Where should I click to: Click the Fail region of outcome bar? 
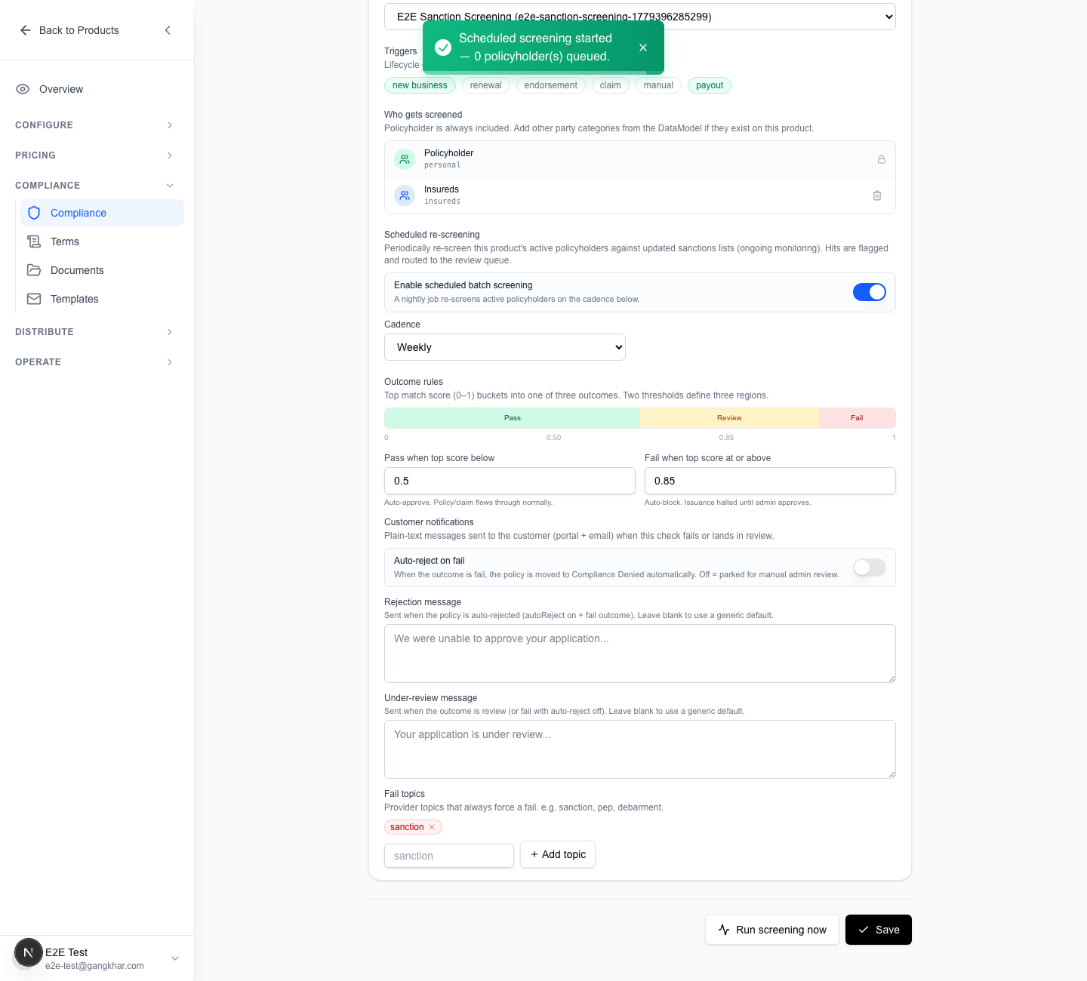coord(857,418)
